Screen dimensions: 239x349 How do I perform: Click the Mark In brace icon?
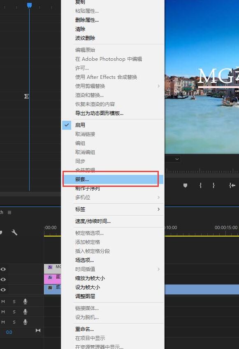[200, 186]
